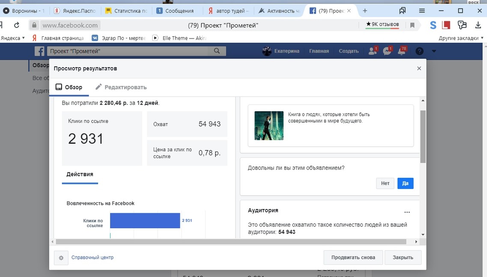Switch to the Статистика browser tab
The width and height of the screenshot is (487, 277).
[126, 11]
